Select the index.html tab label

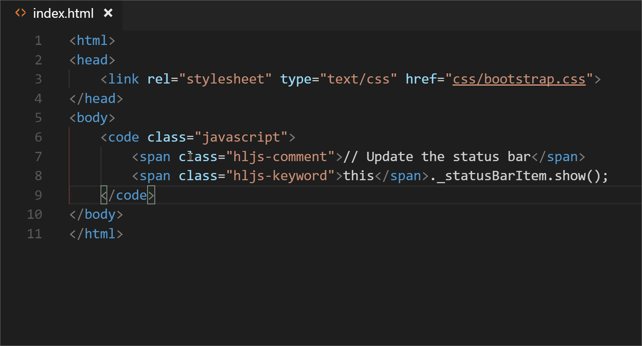pos(63,13)
